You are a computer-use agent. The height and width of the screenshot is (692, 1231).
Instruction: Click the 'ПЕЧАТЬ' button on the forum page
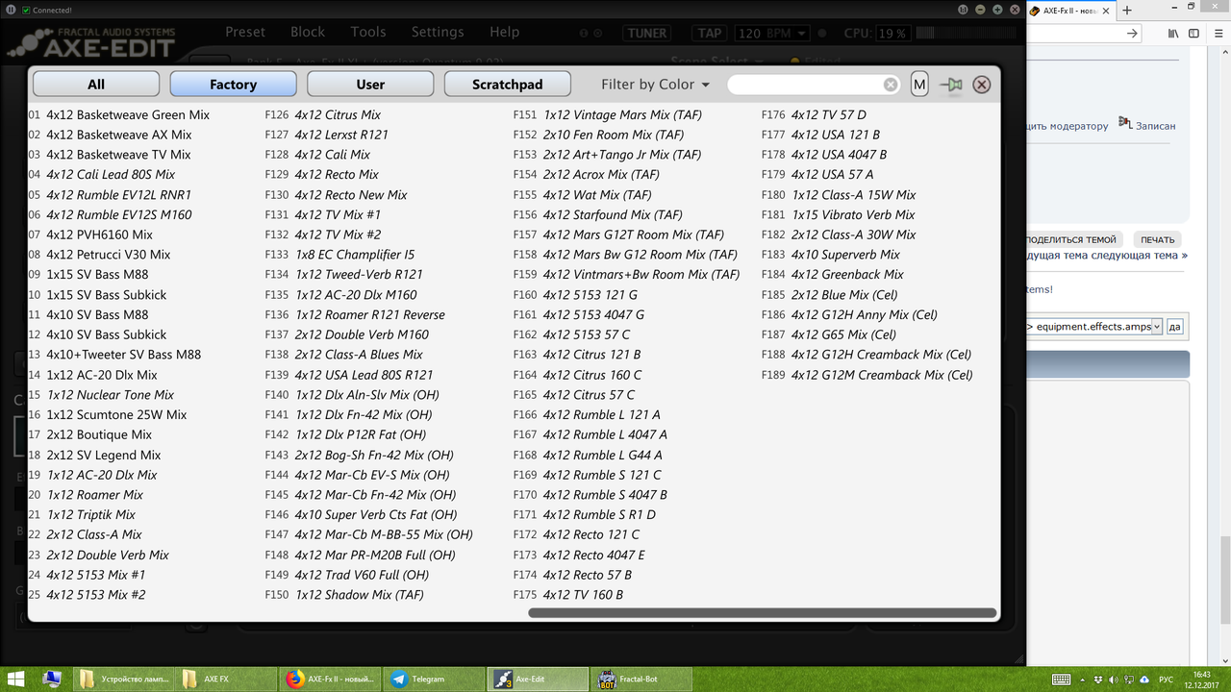click(x=1158, y=239)
